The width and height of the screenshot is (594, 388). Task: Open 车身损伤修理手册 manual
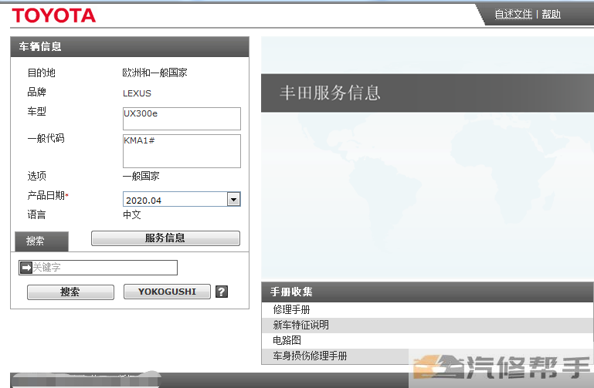427,356
